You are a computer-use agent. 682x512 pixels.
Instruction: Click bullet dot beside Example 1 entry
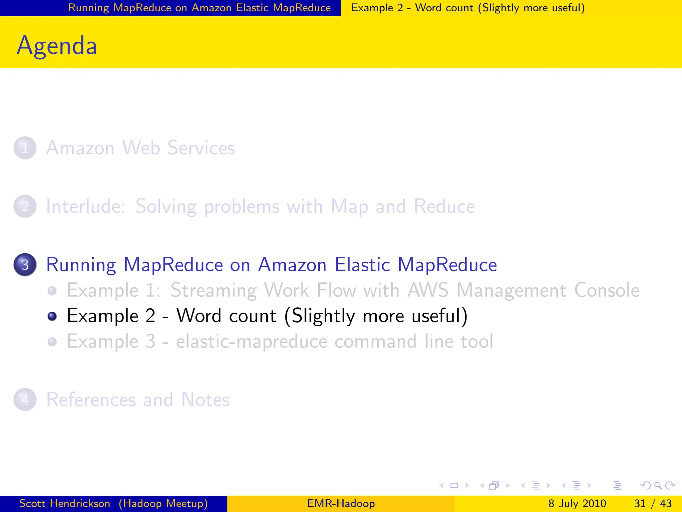point(52,291)
